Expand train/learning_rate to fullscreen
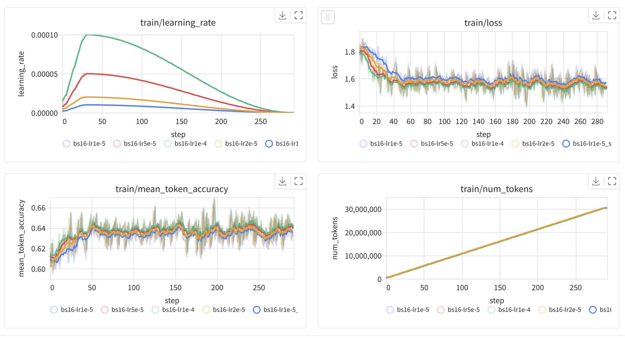Viewport: 625px width, 338px height. tap(298, 15)
